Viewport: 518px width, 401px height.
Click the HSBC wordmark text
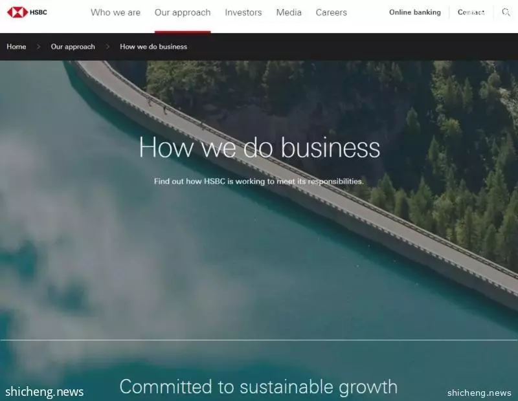(x=38, y=12)
